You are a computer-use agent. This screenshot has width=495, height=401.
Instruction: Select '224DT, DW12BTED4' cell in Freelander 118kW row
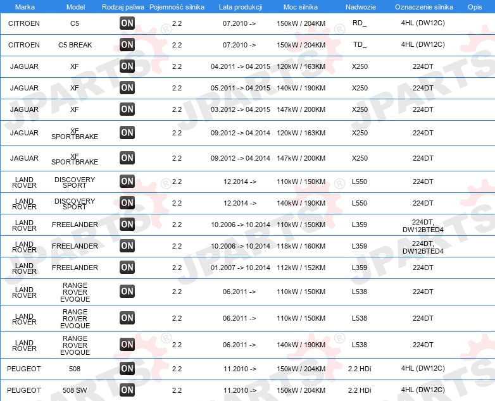423,247
